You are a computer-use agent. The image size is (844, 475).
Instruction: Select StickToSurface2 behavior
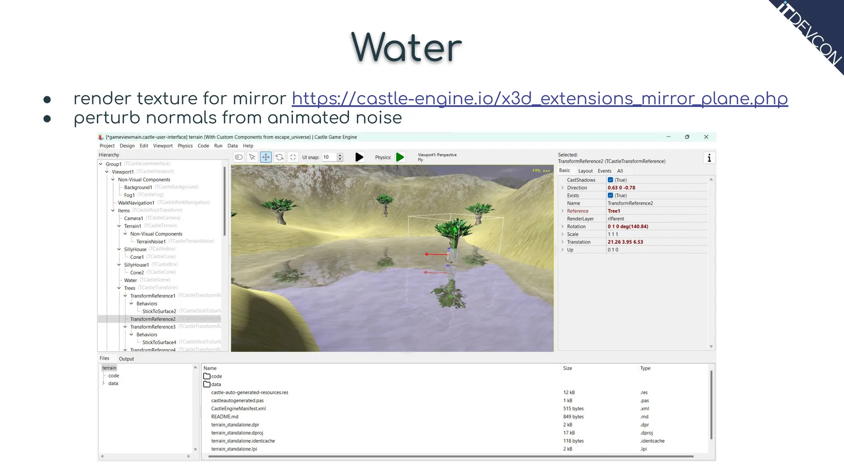159,311
